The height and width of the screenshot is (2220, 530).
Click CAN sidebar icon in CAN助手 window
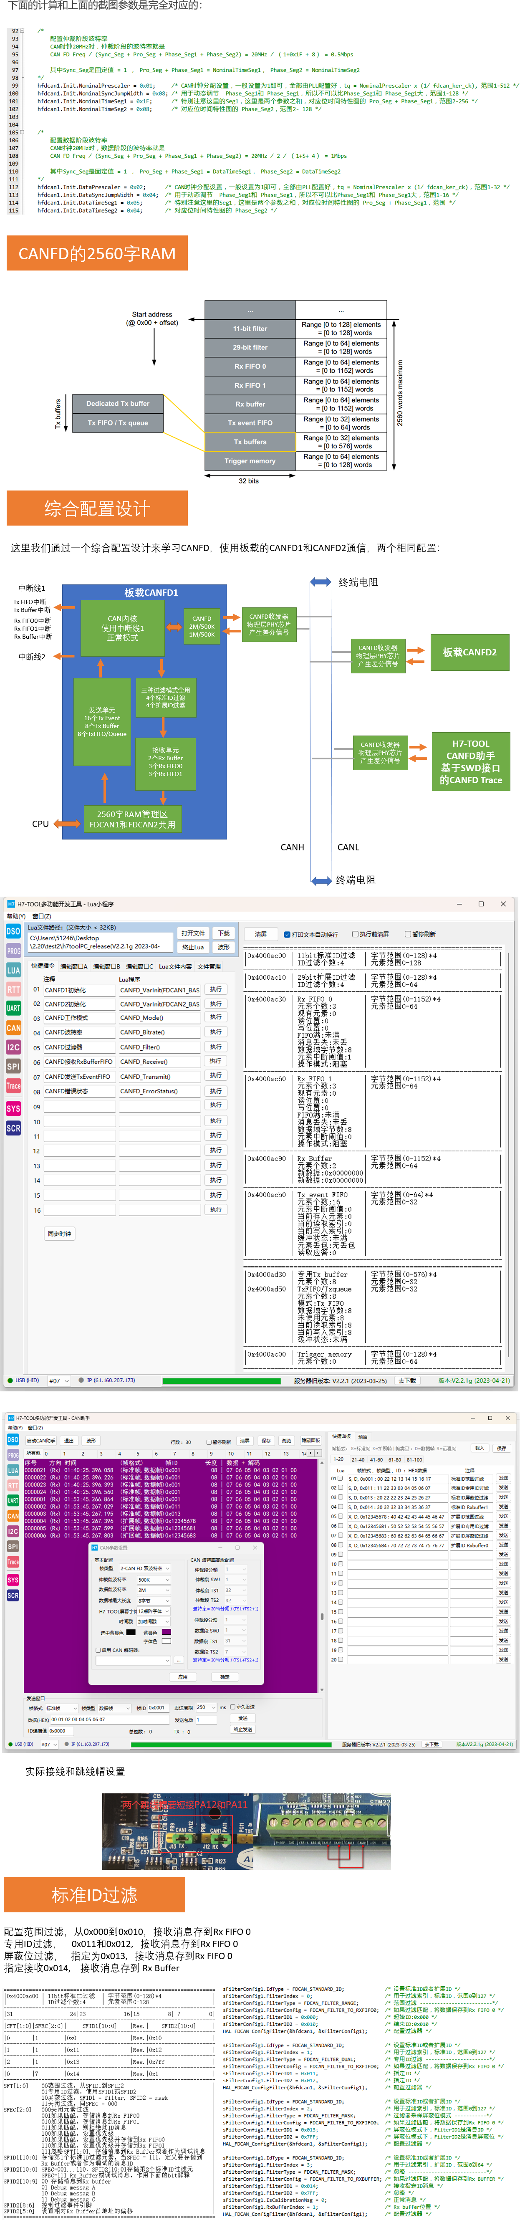point(13,1516)
